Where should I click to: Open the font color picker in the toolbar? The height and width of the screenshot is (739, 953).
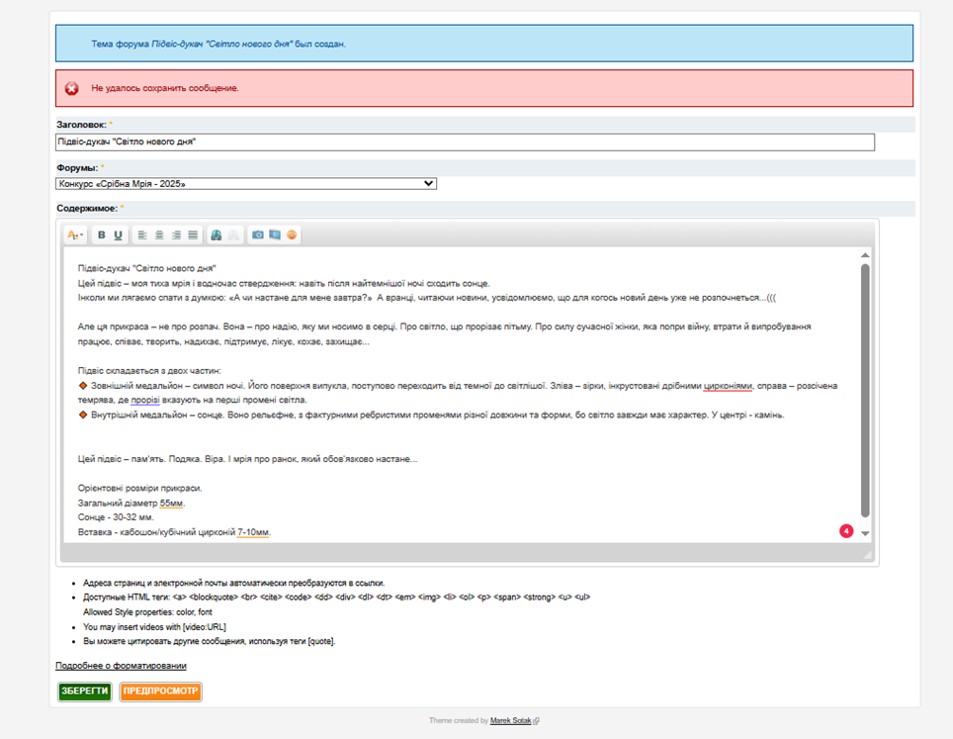click(74, 235)
